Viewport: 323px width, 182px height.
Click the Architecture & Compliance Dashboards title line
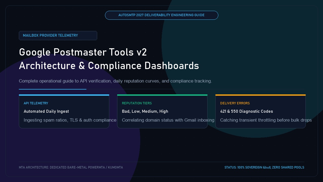[109, 66]
